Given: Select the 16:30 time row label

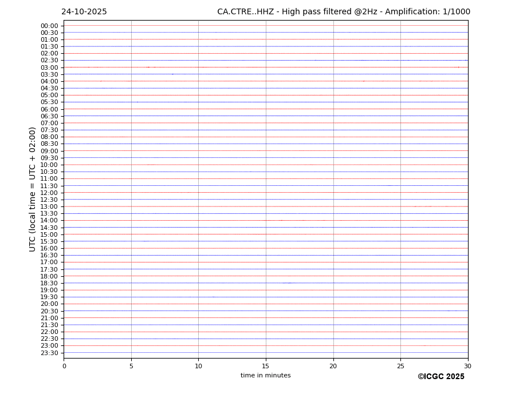Looking at the screenshot, I should (49, 255).
